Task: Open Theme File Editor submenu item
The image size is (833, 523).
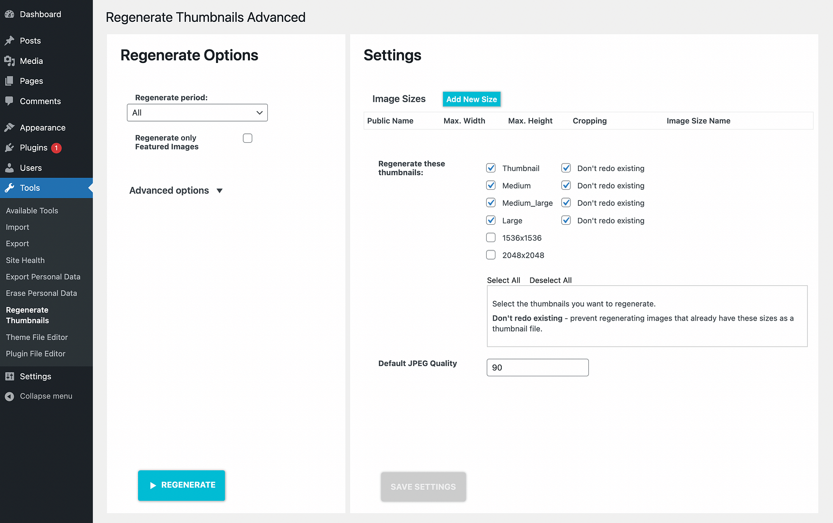Action: (x=37, y=337)
